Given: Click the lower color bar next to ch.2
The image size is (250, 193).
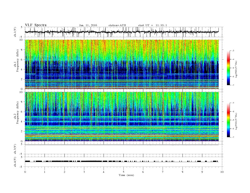Looking at the screenshot, I should (228, 120).
